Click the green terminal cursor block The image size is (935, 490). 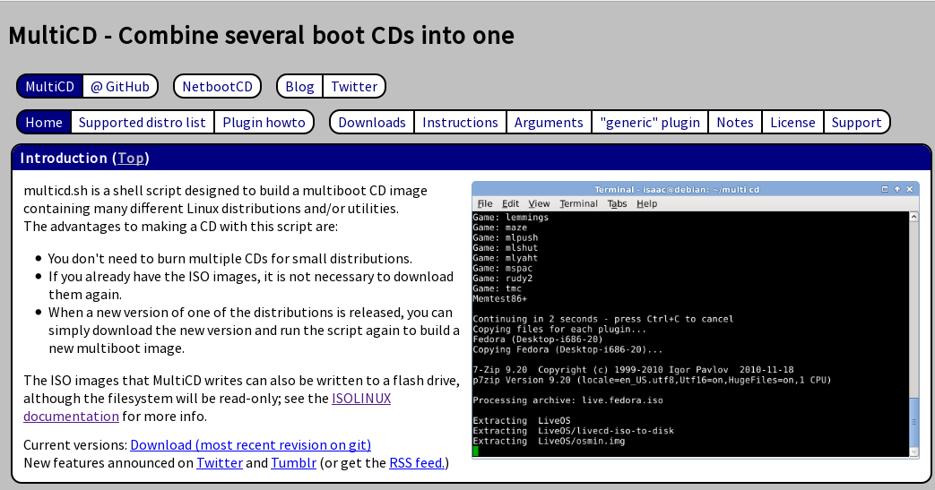475,451
